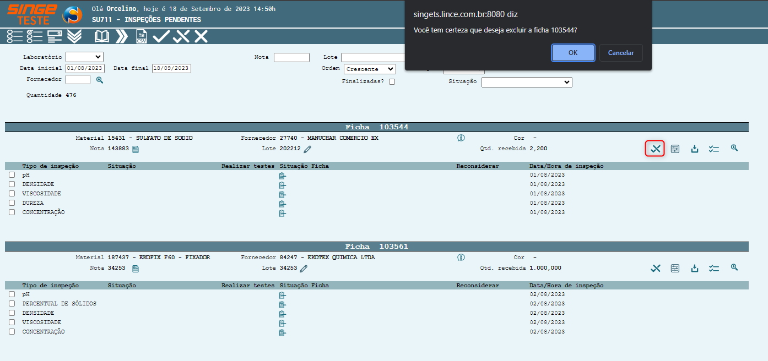Click the open book icon in toolbar
The height and width of the screenshot is (361, 768).
(x=102, y=37)
